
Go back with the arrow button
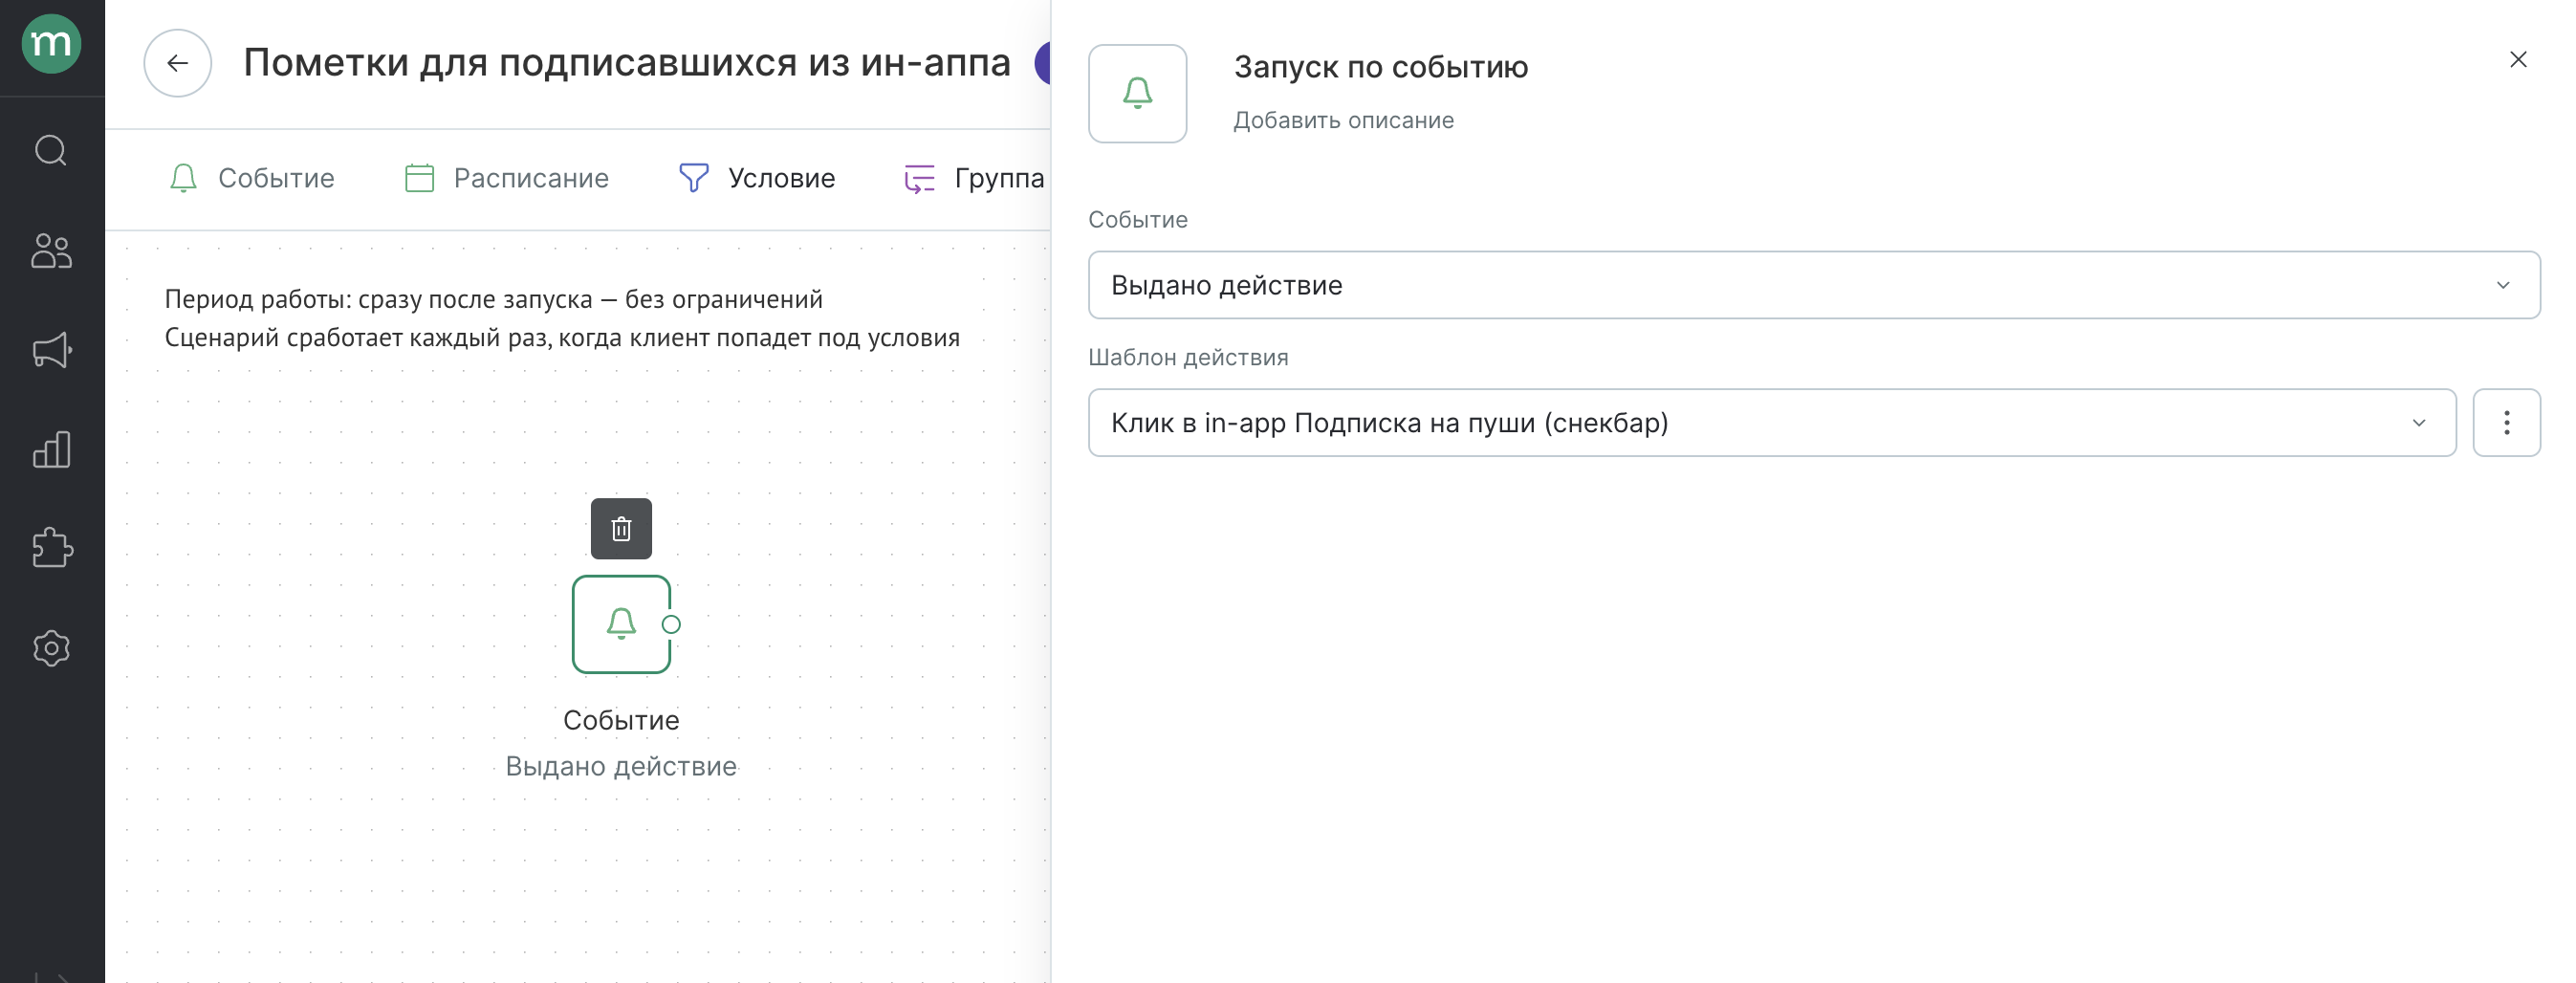pyautogui.click(x=178, y=63)
